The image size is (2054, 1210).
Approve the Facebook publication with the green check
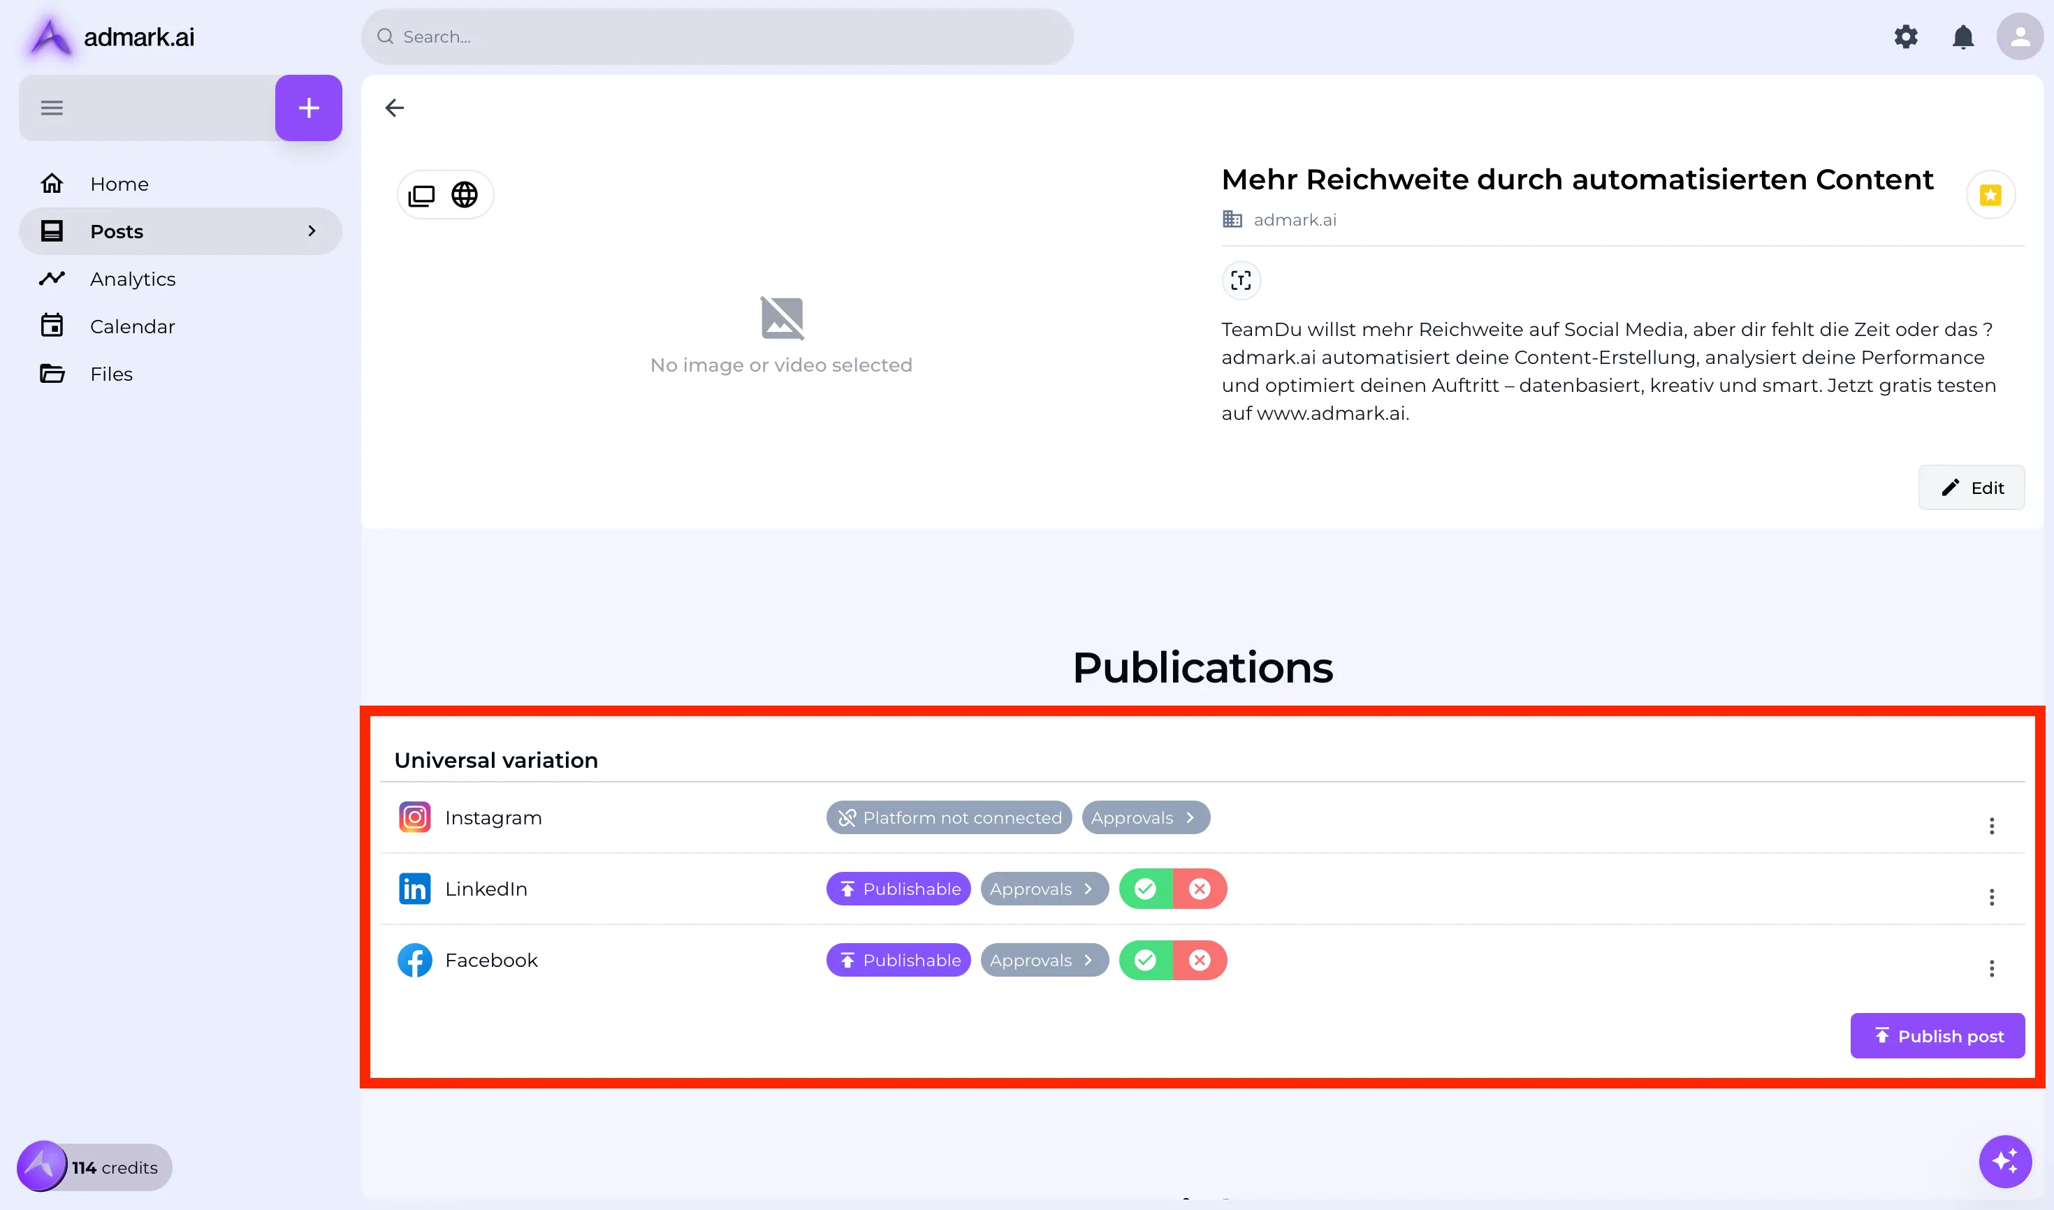(1145, 960)
